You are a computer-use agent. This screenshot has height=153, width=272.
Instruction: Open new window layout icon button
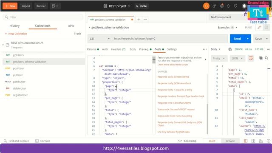(x=55, y=6)
